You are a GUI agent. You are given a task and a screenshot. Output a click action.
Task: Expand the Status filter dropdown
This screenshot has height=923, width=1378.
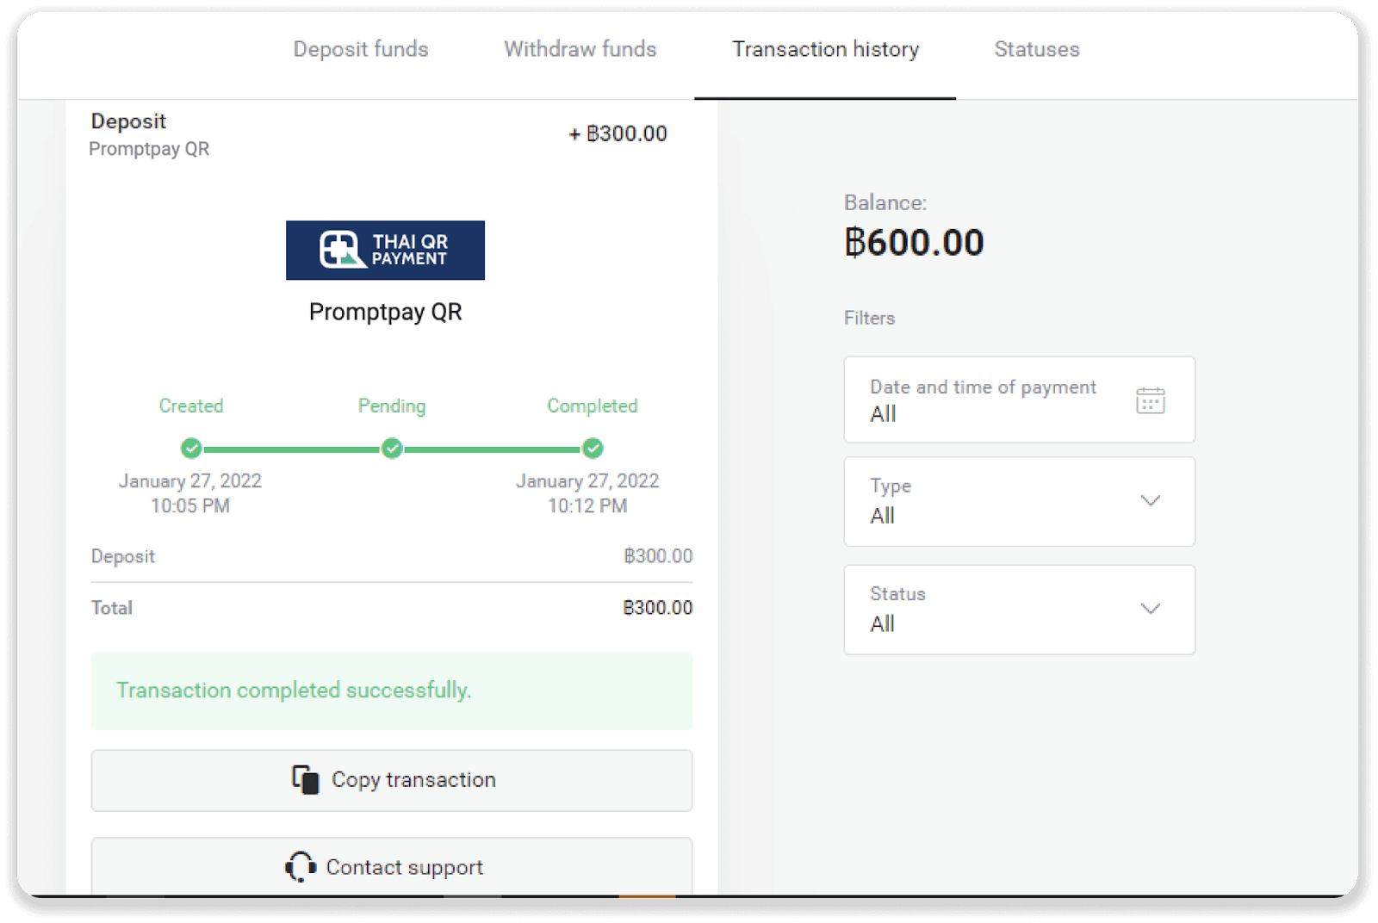point(1151,609)
